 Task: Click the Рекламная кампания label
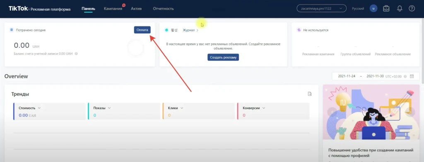pos(318,54)
